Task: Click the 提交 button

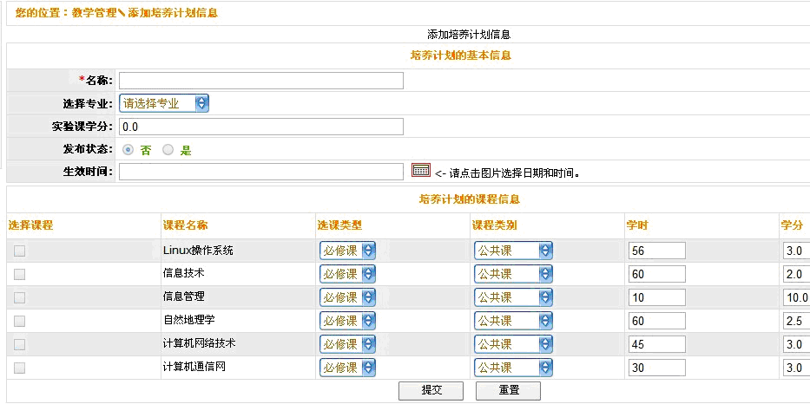Action: point(431,390)
